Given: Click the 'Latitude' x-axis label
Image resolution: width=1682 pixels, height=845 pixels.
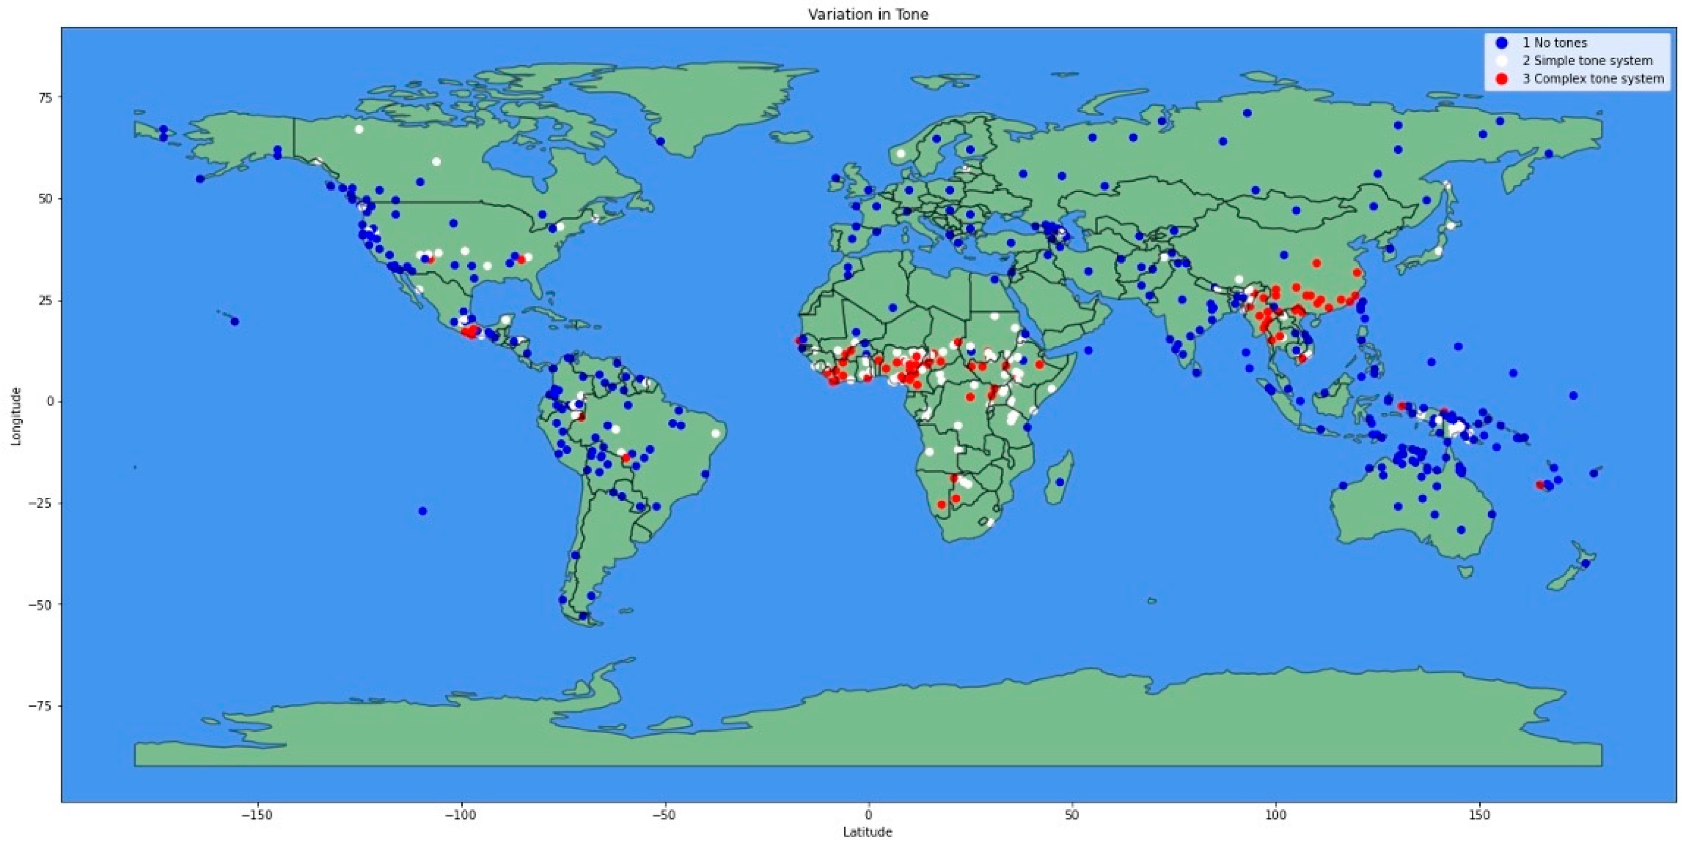Looking at the screenshot, I should (867, 832).
